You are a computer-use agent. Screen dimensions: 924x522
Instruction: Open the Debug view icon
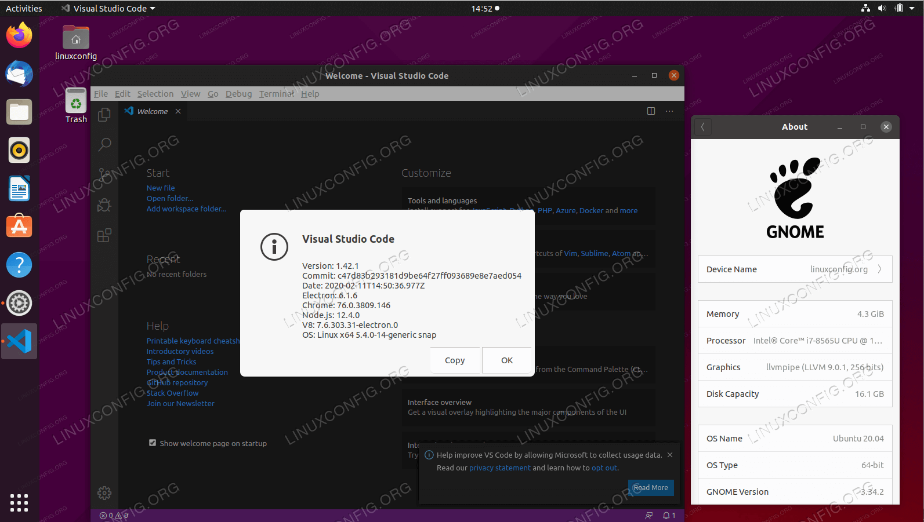pos(104,205)
